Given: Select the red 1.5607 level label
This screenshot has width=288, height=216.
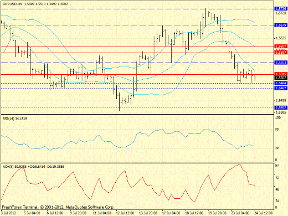Looking at the screenshot, I should coord(281,47).
